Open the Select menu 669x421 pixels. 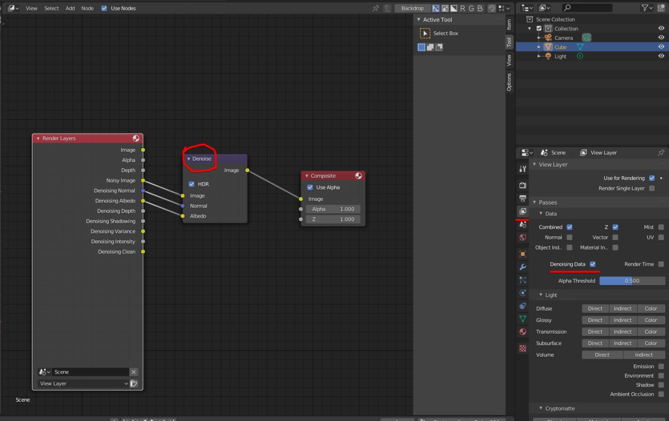coord(52,8)
